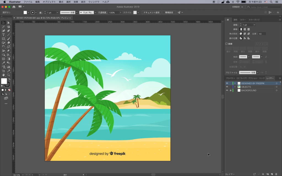
Task: Choose the Hand tool
Action: [4, 75]
